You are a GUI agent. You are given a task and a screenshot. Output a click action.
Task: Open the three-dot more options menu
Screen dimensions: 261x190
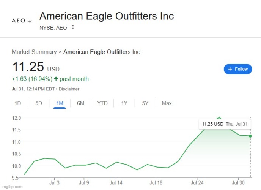pyautogui.click(x=73, y=27)
